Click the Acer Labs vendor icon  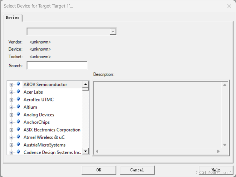pyautogui.click(x=18, y=91)
